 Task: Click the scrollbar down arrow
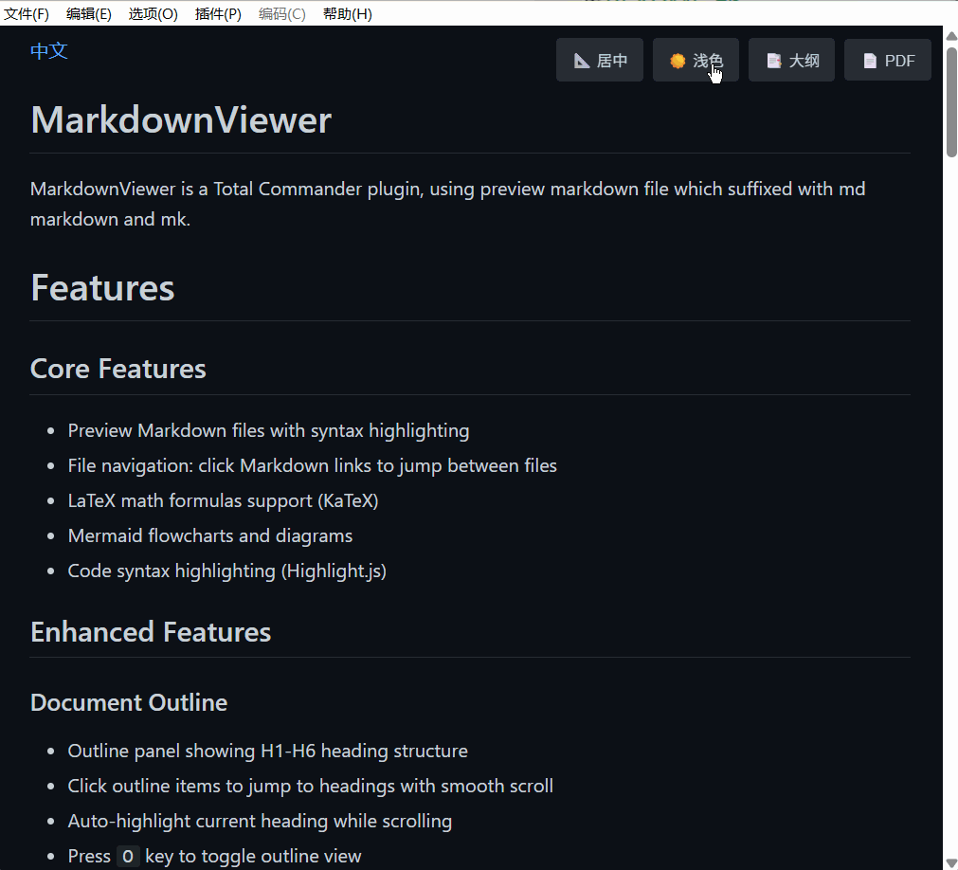tap(951, 862)
